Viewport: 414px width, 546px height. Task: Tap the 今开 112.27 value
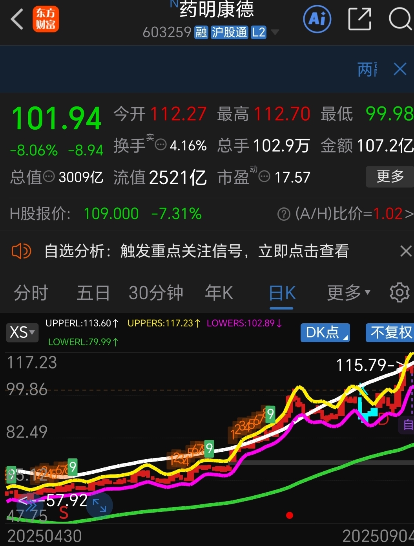coord(178,114)
